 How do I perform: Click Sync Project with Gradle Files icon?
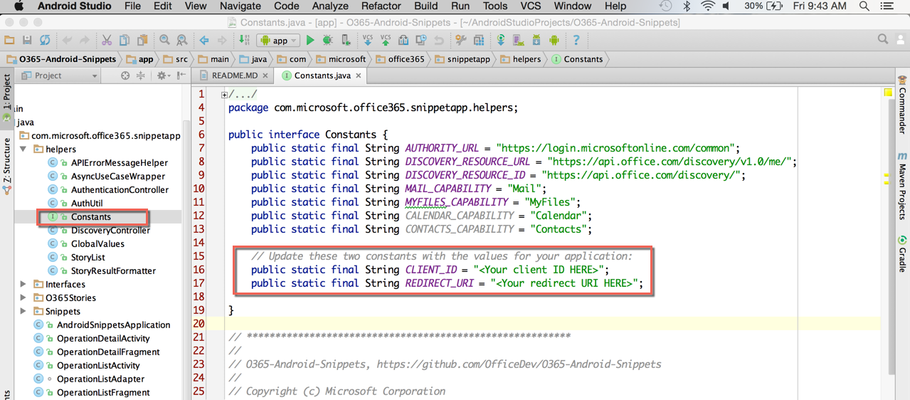click(x=501, y=41)
